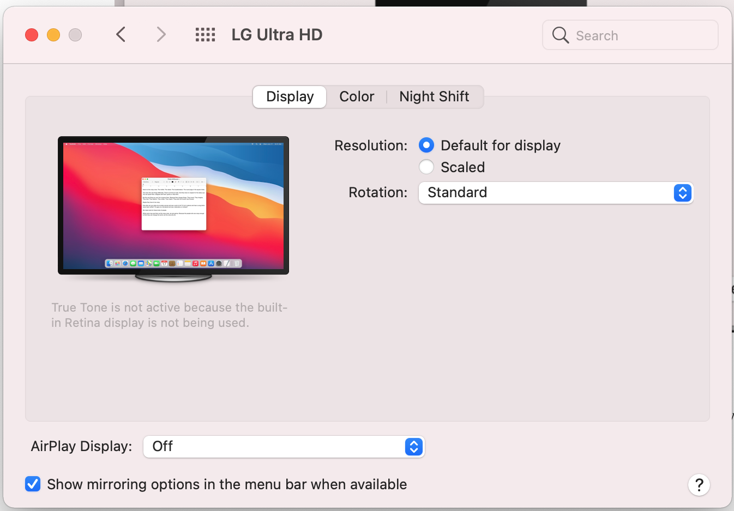
Task: Click the gray zoom window button
Action: (75, 35)
